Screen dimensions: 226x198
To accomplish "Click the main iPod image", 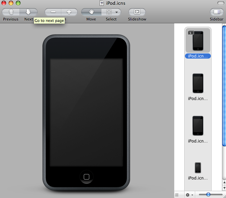I will (x=86, y=113).
